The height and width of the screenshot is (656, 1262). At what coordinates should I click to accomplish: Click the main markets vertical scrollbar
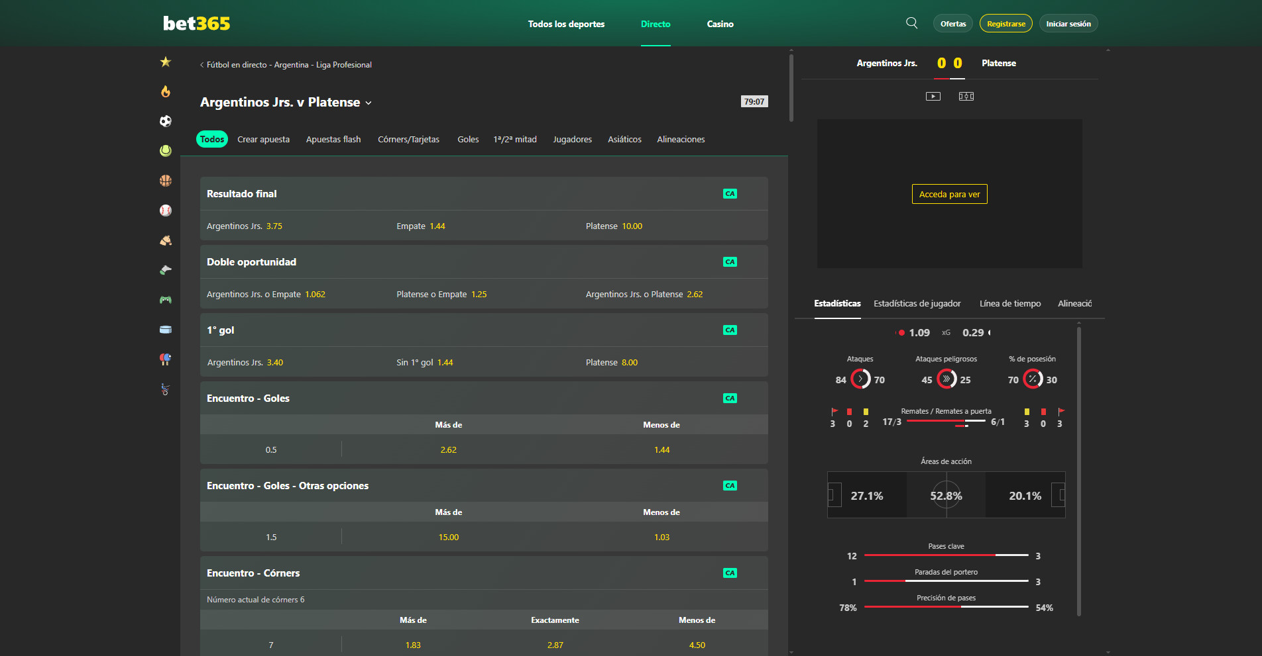click(791, 87)
